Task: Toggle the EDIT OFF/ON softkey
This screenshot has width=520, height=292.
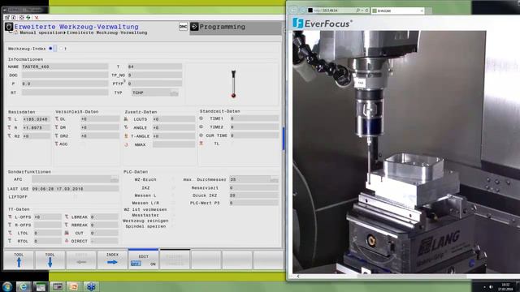Action: (143, 260)
